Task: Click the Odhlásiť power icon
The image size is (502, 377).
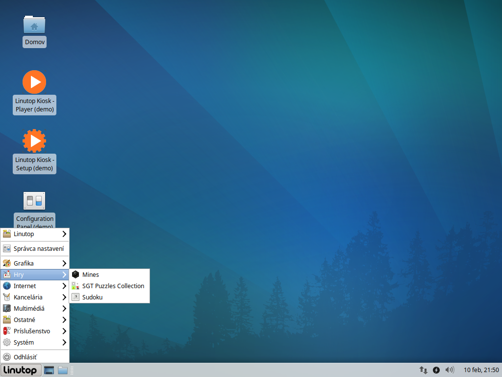Action: [x=7, y=357]
